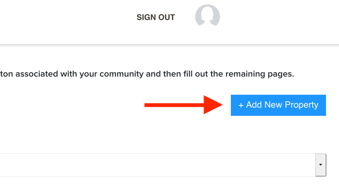Click the gray arrow box of the dropdown
This screenshot has height=195, width=339.
click(320, 165)
